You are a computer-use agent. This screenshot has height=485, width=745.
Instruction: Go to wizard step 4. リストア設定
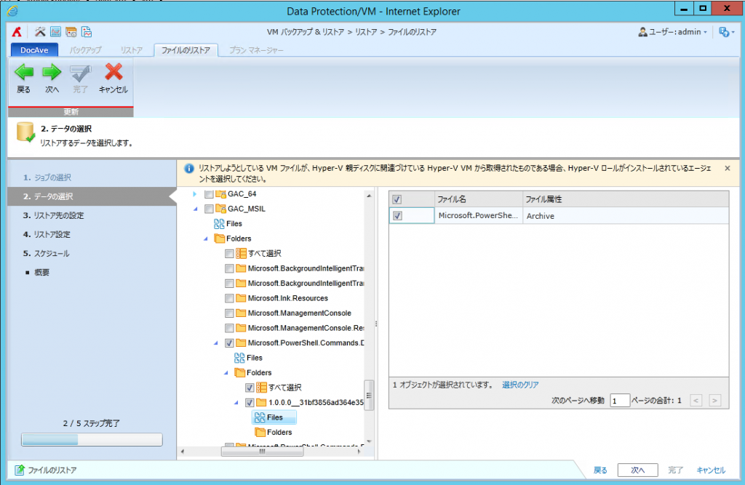point(47,234)
